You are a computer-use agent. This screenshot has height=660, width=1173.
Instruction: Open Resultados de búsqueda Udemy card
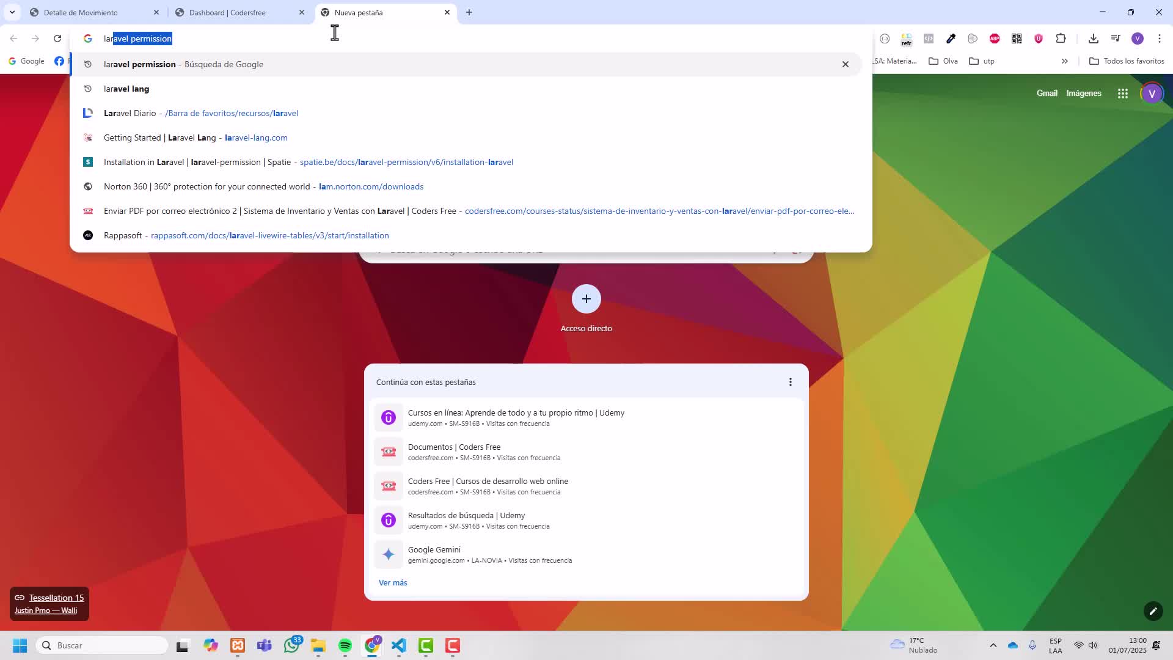tap(586, 520)
